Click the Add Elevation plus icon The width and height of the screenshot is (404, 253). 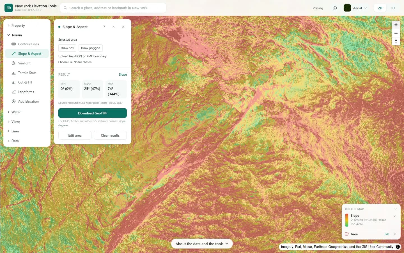[x=13, y=101]
